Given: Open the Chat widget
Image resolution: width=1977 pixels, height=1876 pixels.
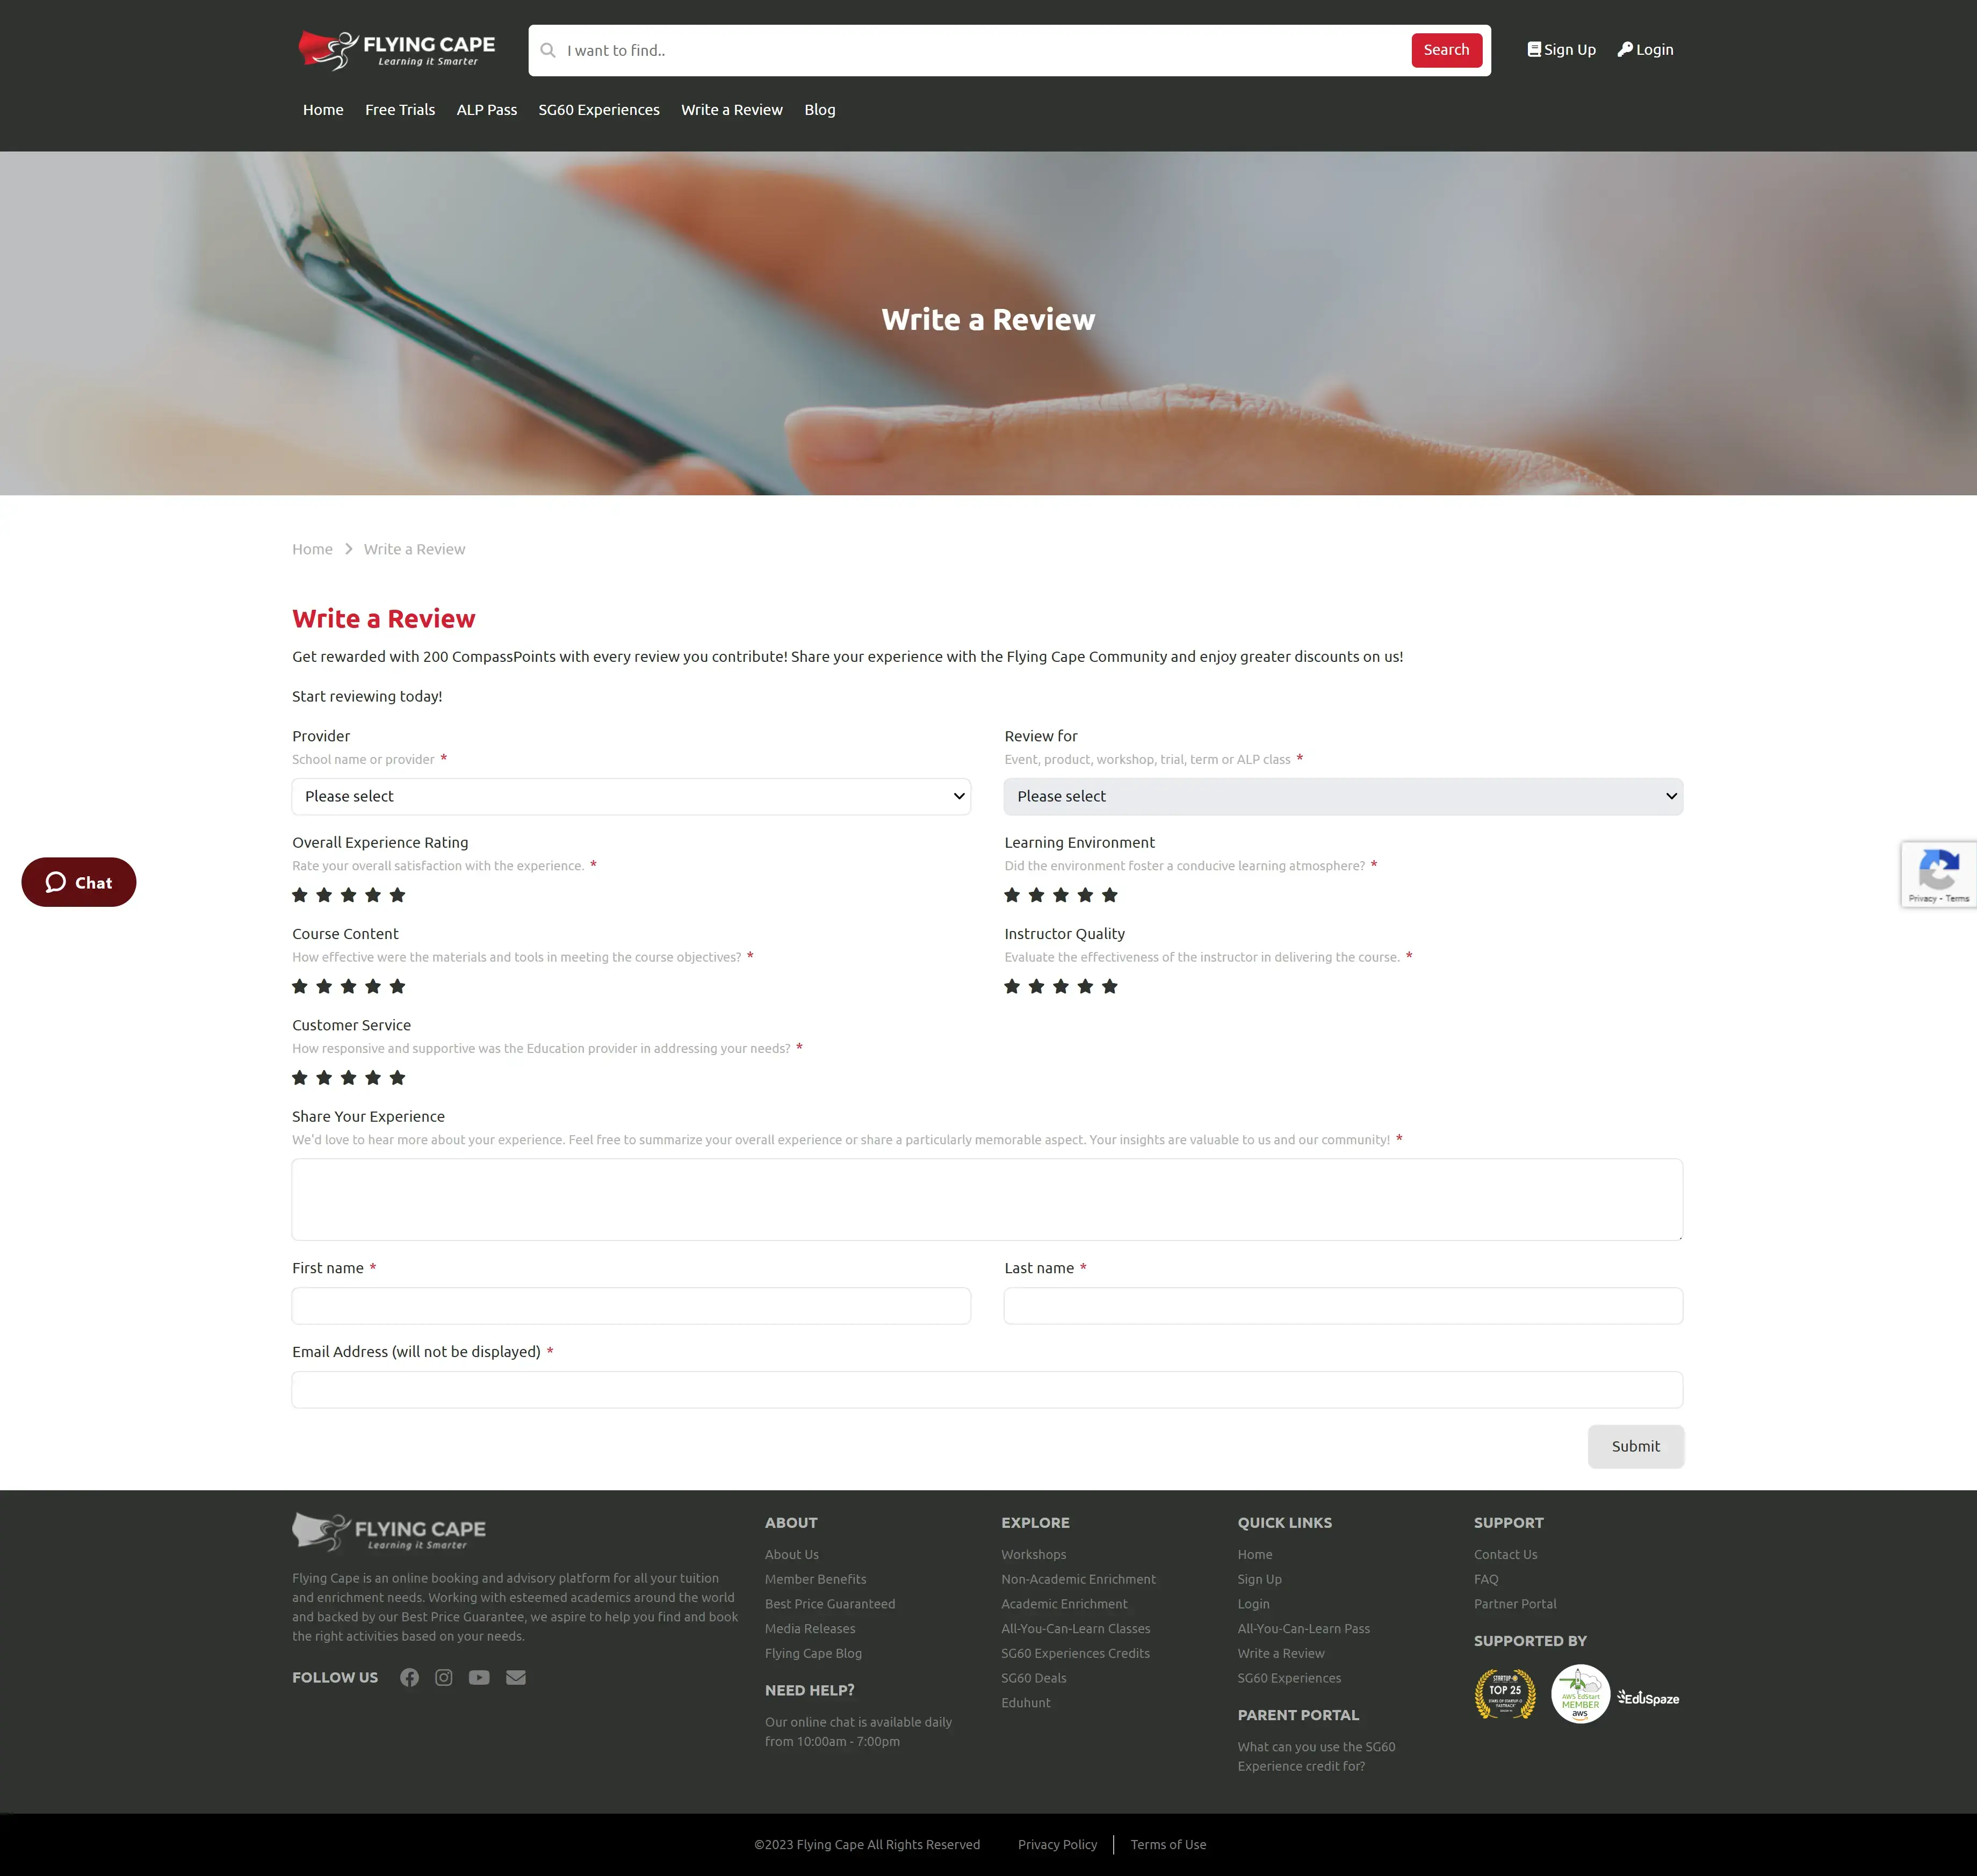Looking at the screenshot, I should [78, 882].
